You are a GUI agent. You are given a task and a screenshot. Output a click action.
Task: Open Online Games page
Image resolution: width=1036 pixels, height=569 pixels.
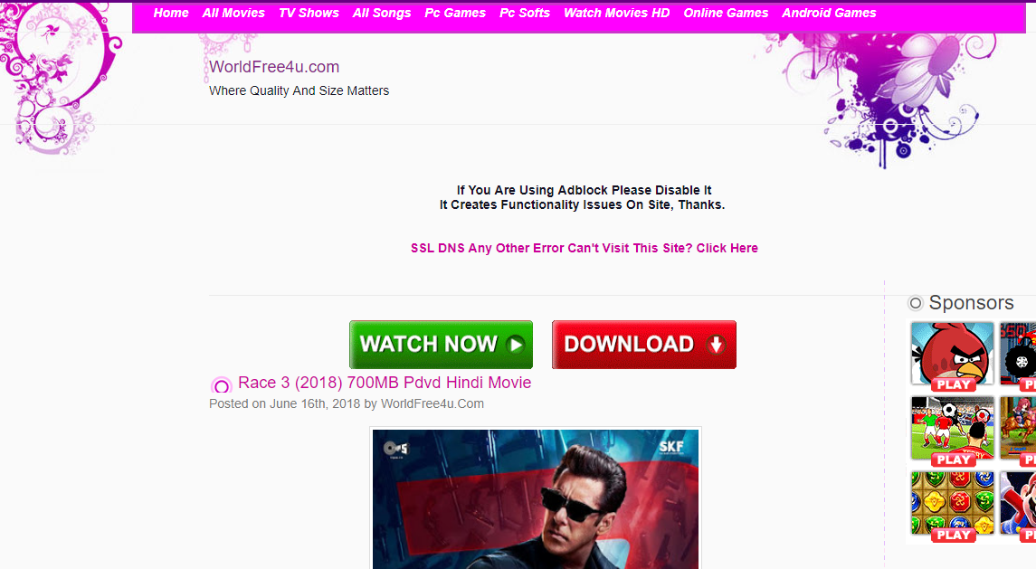726,13
